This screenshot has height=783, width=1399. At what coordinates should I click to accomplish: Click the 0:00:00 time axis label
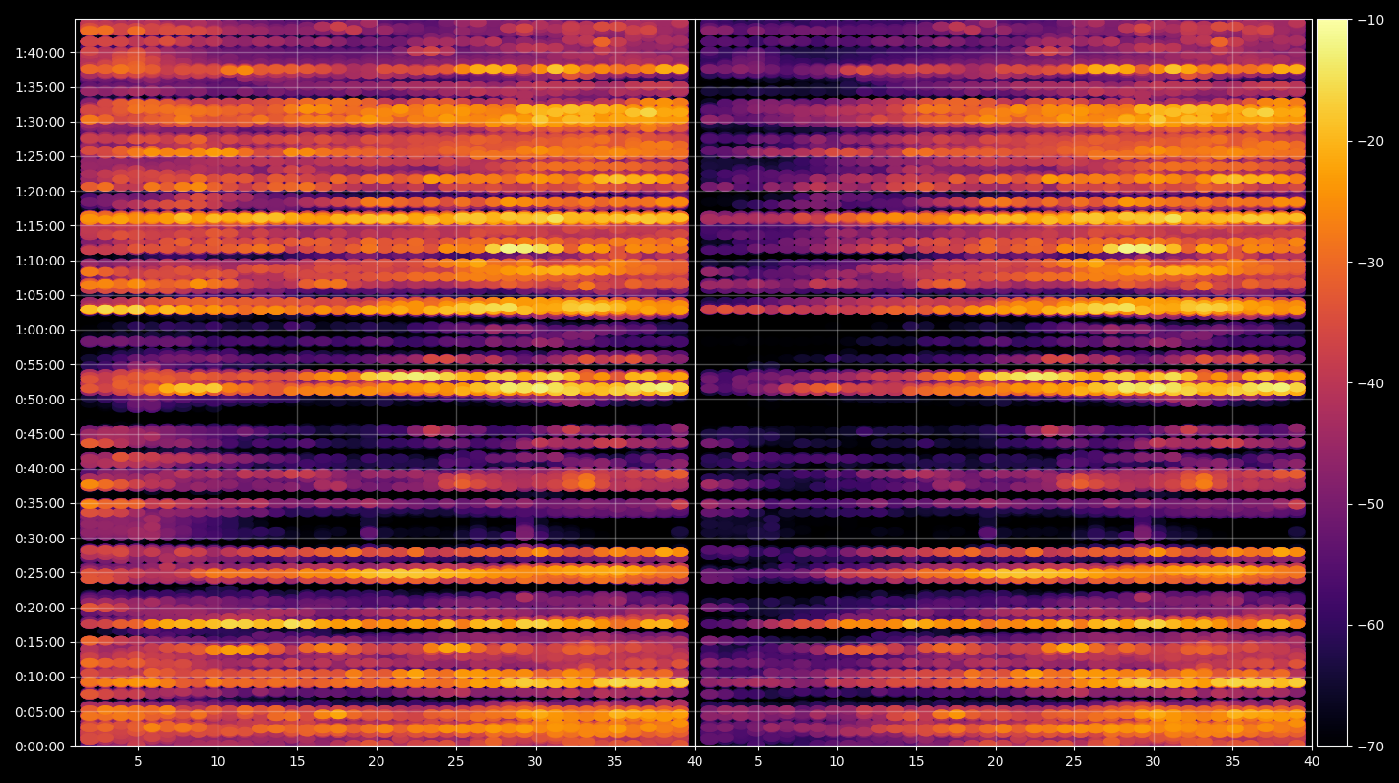point(40,747)
